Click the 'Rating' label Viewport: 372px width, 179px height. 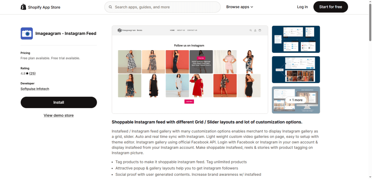tap(25, 68)
